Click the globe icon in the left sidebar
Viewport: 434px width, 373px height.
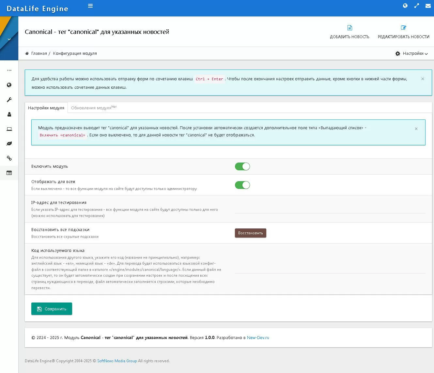[9, 85]
